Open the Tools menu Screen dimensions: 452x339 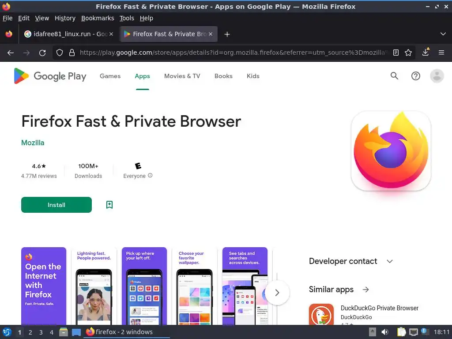(127, 18)
